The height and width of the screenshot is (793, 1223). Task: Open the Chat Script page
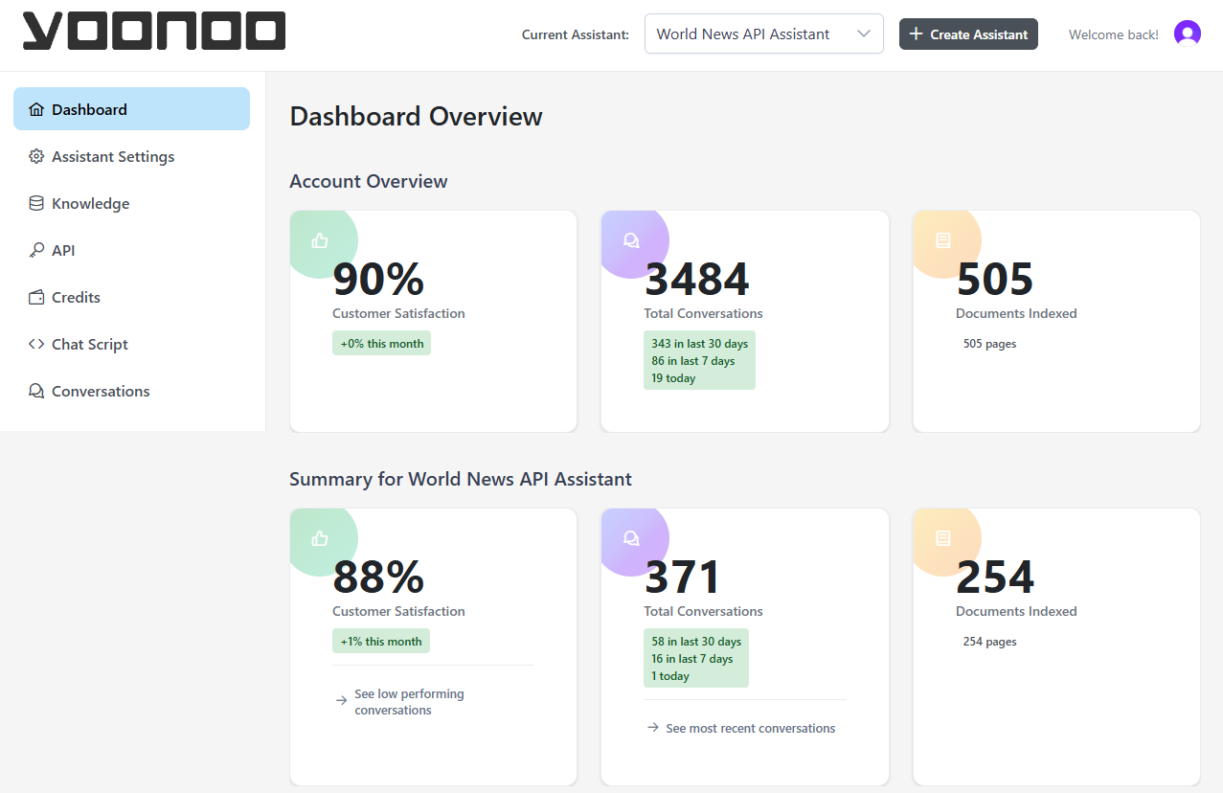pyautogui.click(x=131, y=344)
